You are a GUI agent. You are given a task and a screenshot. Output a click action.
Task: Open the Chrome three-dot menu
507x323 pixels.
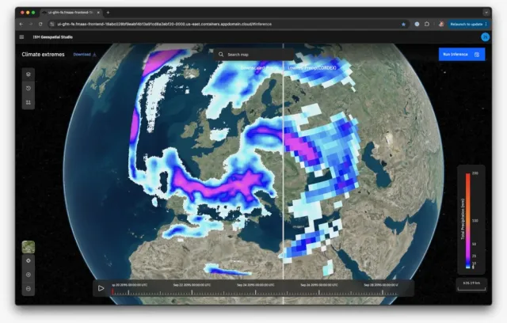click(x=486, y=25)
